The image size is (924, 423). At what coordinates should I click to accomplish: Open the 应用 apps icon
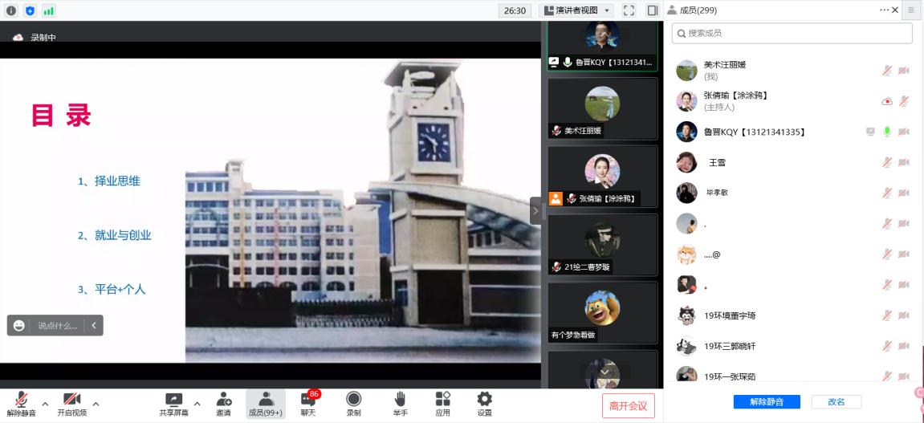(x=442, y=400)
